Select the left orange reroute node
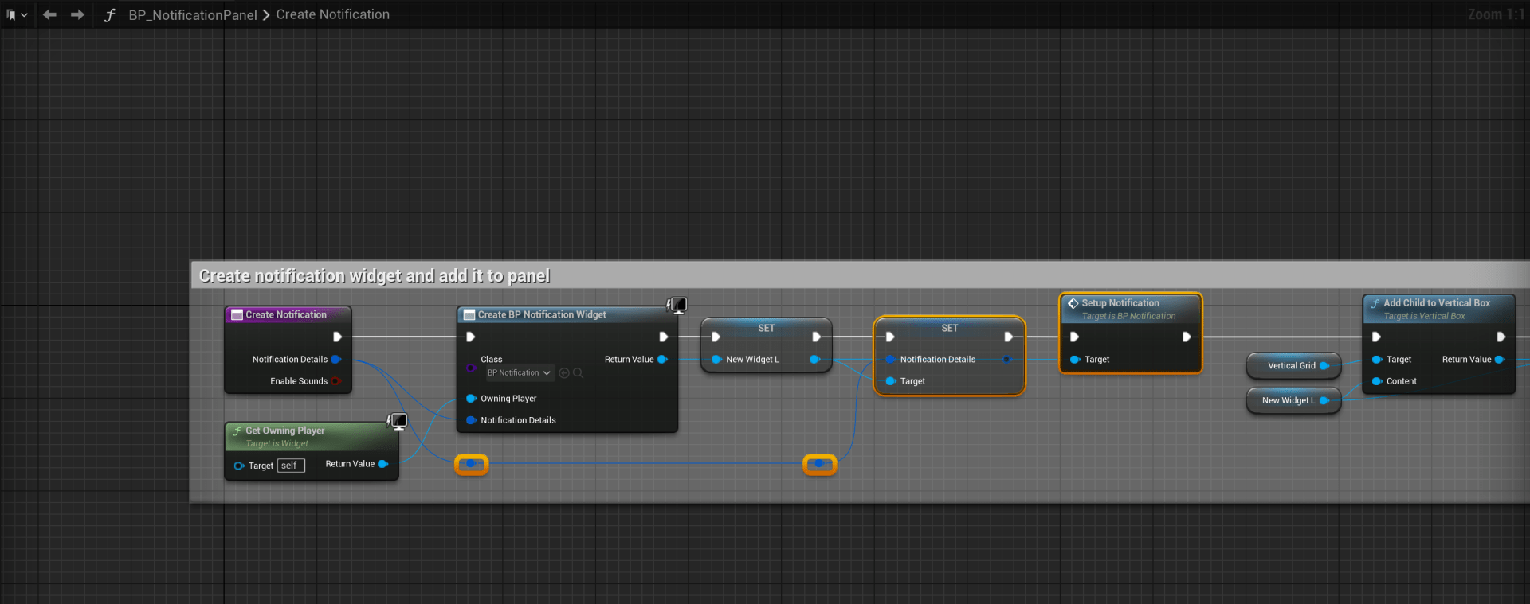Image resolution: width=1530 pixels, height=604 pixels. (471, 464)
